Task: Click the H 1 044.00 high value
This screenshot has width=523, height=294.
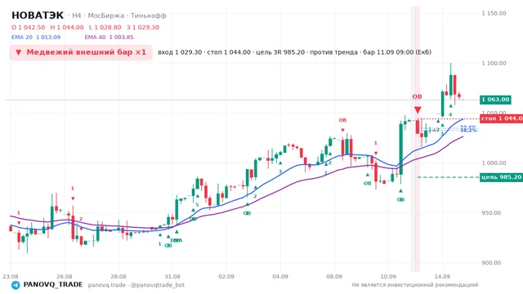Action: pyautogui.click(x=67, y=27)
